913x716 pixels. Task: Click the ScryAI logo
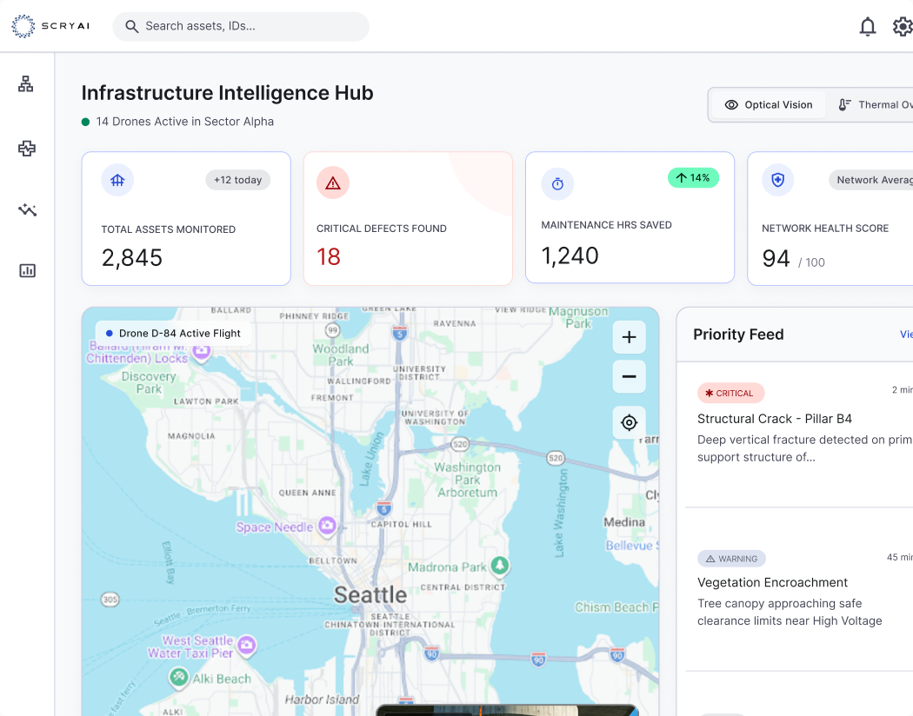tap(50, 26)
